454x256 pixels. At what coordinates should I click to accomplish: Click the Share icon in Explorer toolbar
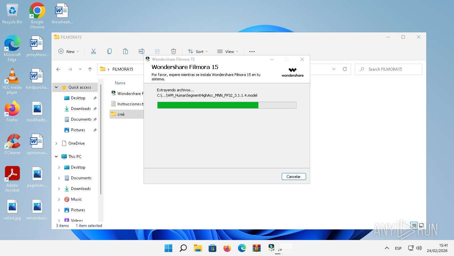(x=158, y=51)
